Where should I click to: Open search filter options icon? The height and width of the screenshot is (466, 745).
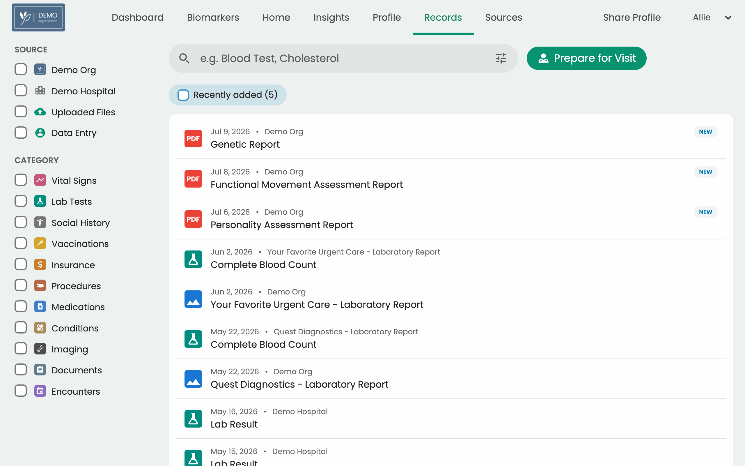501,58
